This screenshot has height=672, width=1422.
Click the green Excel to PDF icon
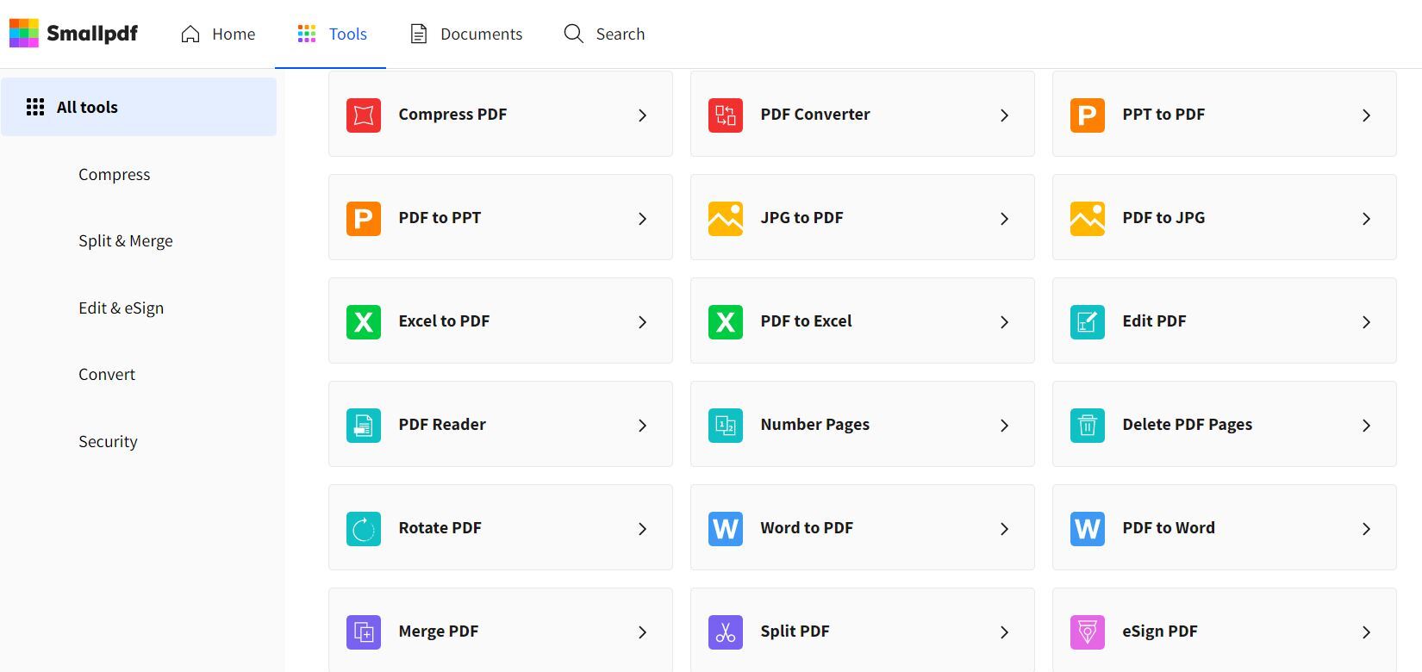(364, 321)
